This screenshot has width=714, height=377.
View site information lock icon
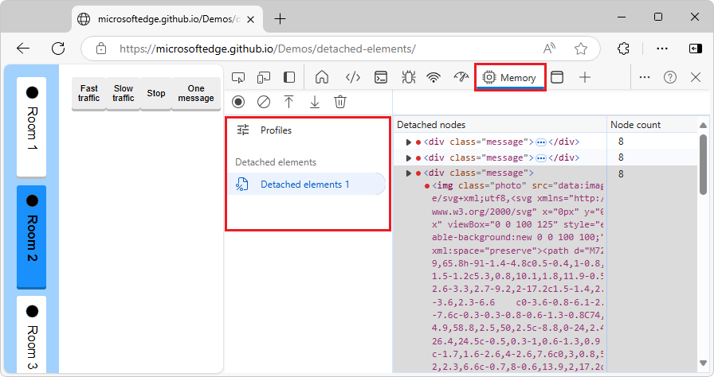(101, 49)
